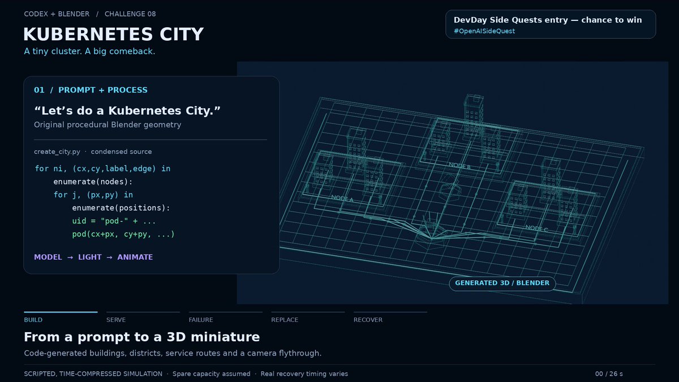Click the MODEL step in the pipeline text
This screenshot has height=382, width=679.
pos(48,257)
